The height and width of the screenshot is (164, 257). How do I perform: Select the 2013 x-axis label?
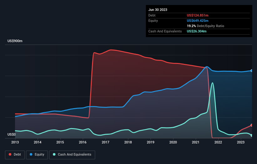tap(15, 142)
